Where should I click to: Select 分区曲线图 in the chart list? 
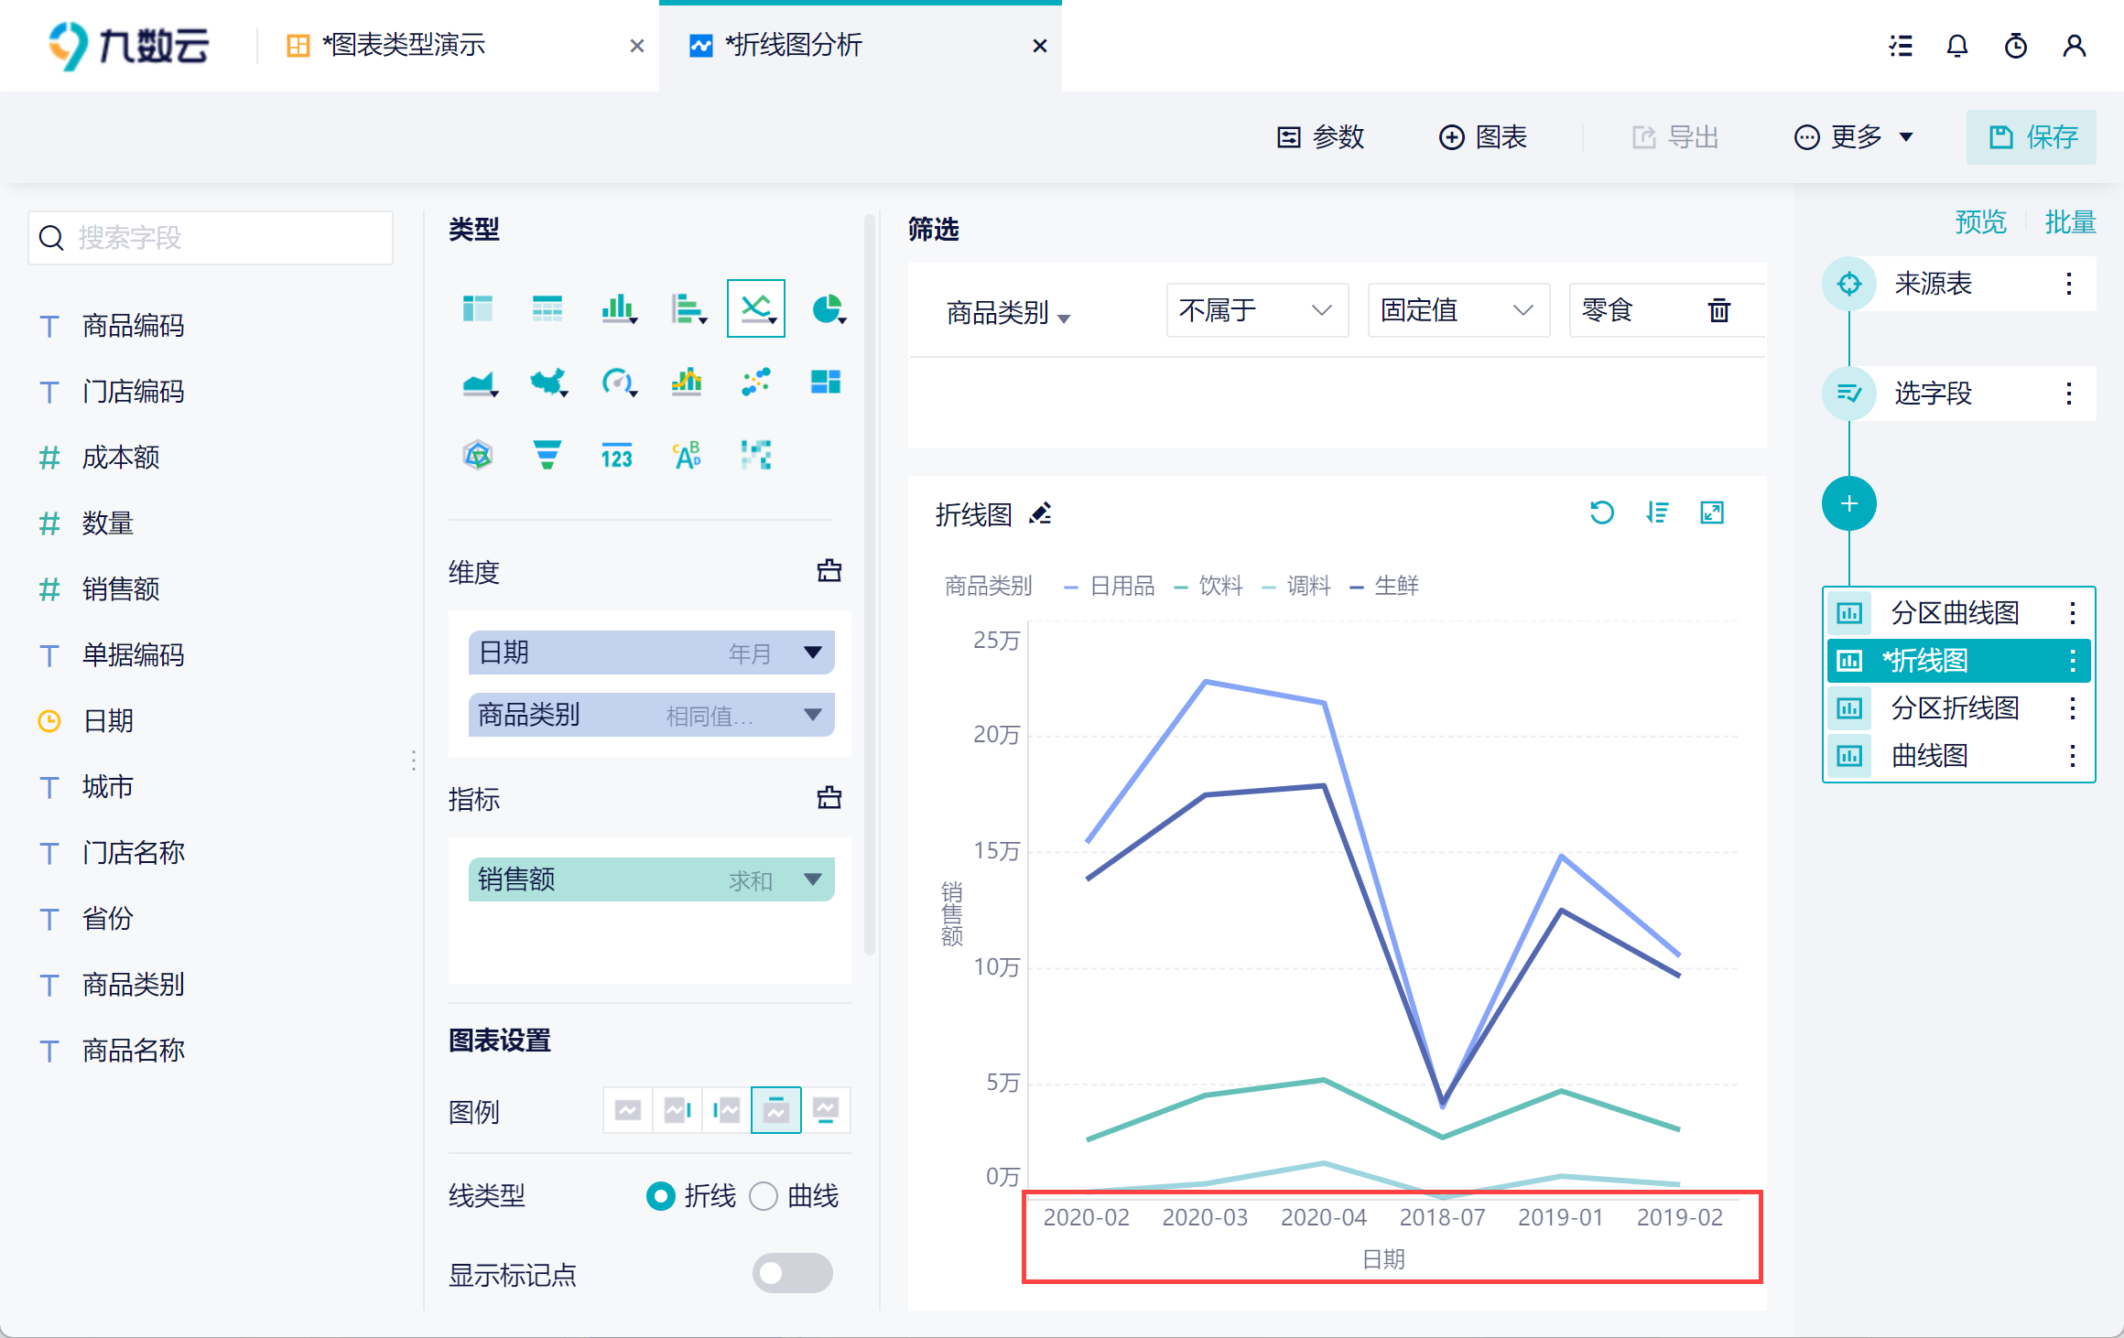point(1954,613)
